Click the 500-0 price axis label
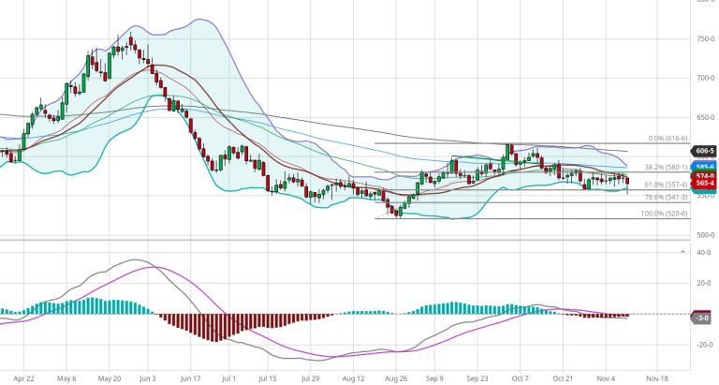Image resolution: width=719 pixels, height=385 pixels. [x=705, y=235]
